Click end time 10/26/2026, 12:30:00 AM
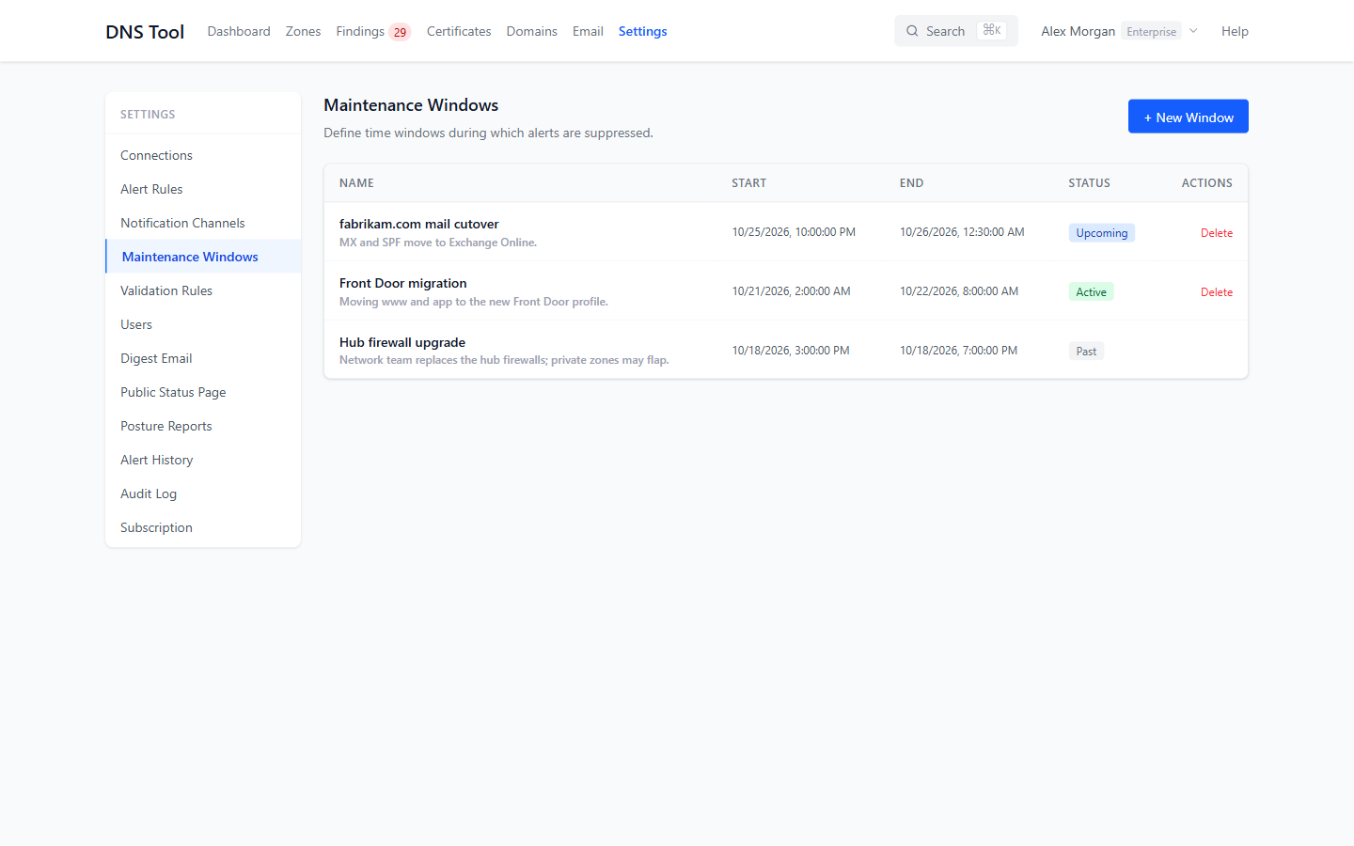Viewport: 1354px width, 846px height. (x=962, y=232)
